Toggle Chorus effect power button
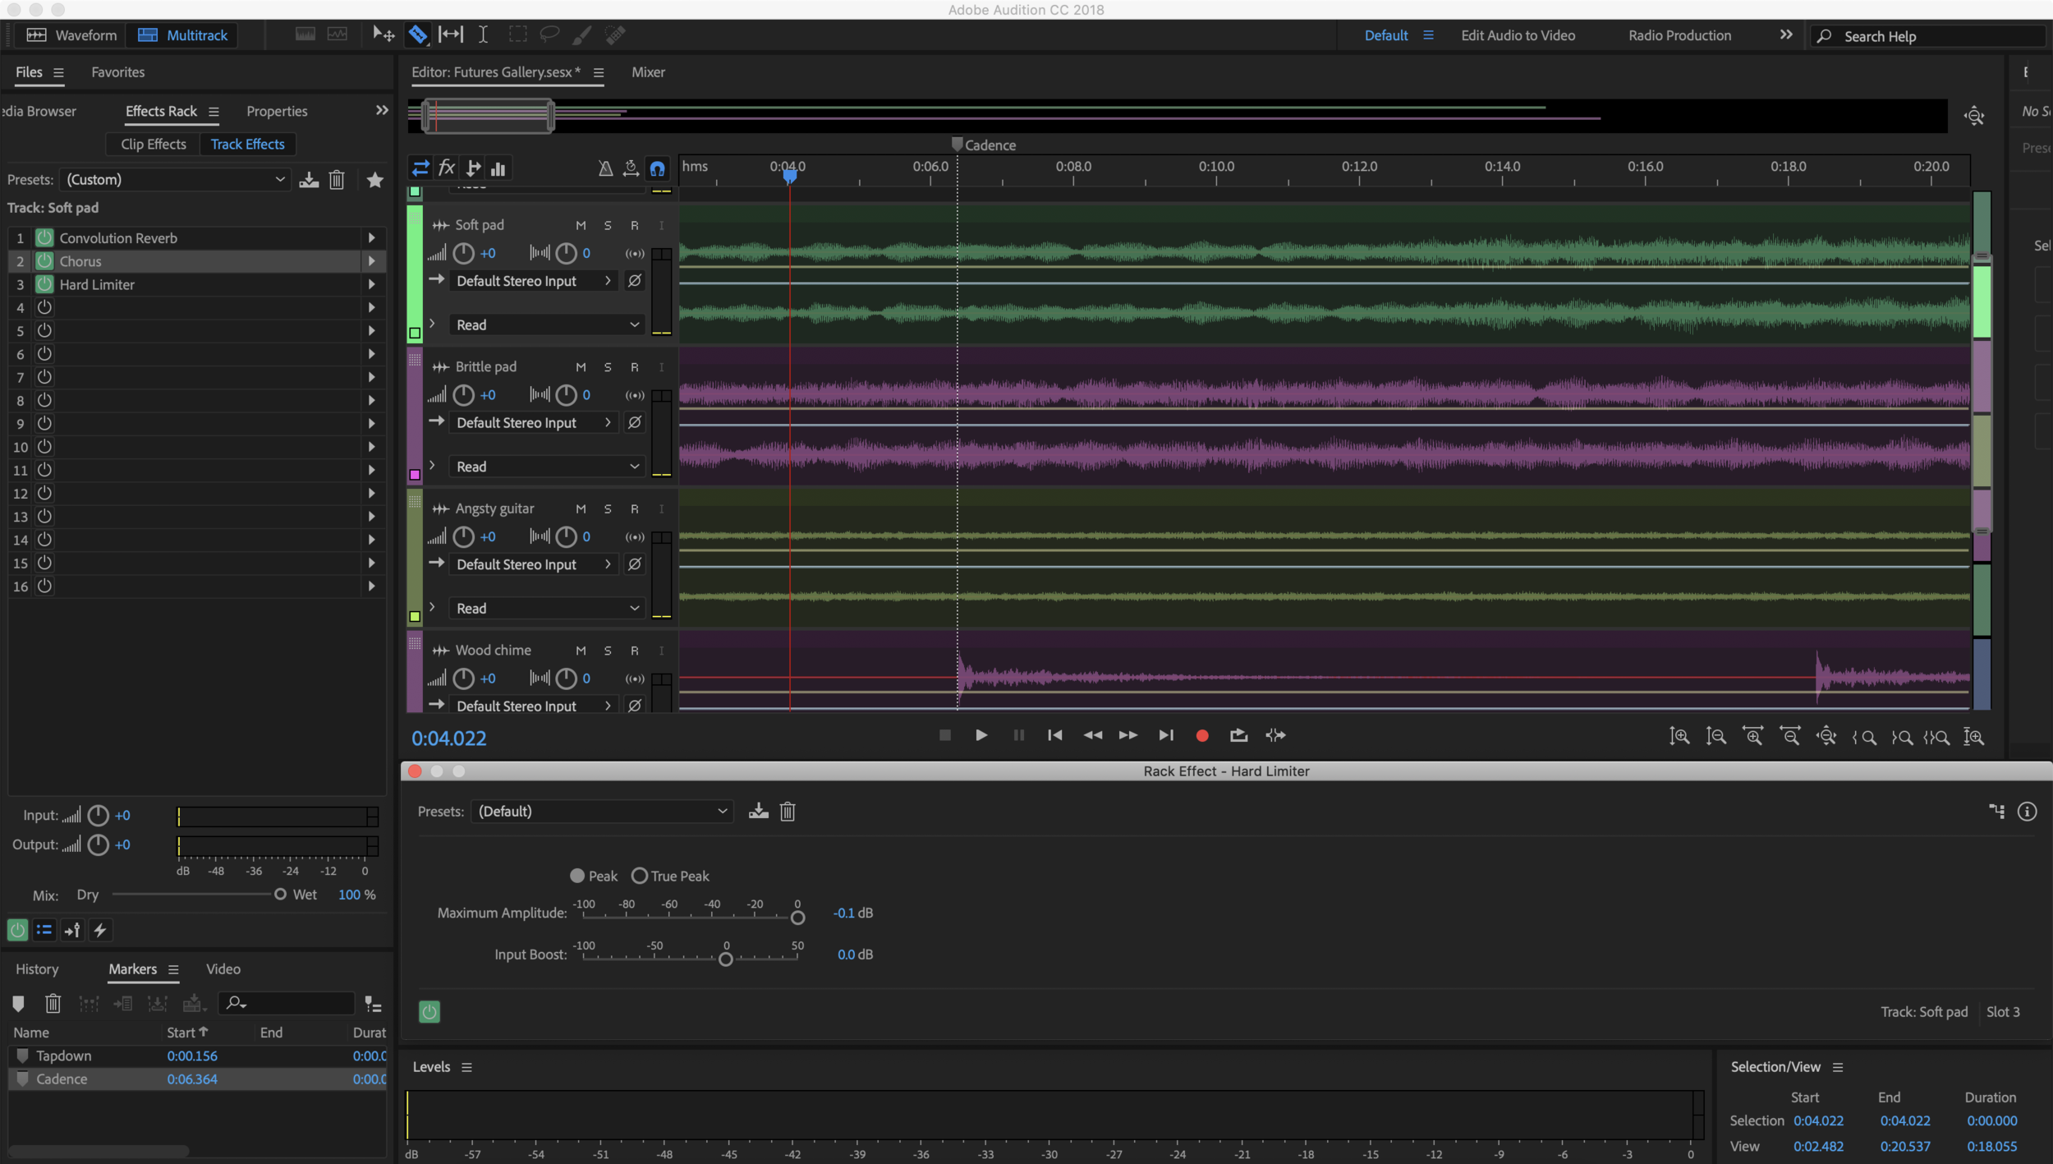This screenshot has height=1164, width=2053. [x=44, y=261]
